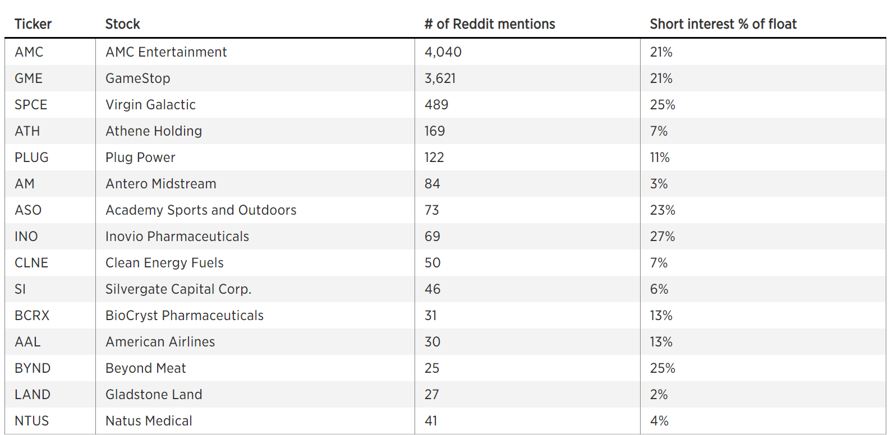Select the Gladstone Land stock name

point(154,395)
